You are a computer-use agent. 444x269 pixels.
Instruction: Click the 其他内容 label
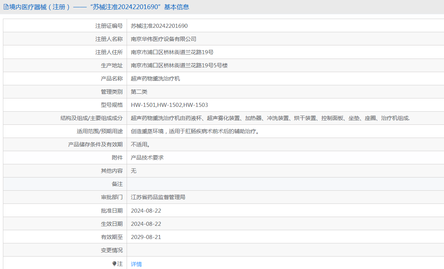tap(112, 171)
